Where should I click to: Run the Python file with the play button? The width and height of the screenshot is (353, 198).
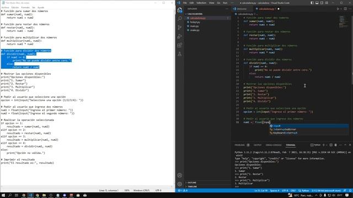pyautogui.click(x=338, y=9)
